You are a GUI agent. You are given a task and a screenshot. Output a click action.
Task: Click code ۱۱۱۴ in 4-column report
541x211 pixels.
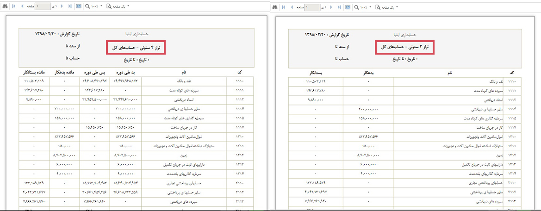tap(240, 109)
